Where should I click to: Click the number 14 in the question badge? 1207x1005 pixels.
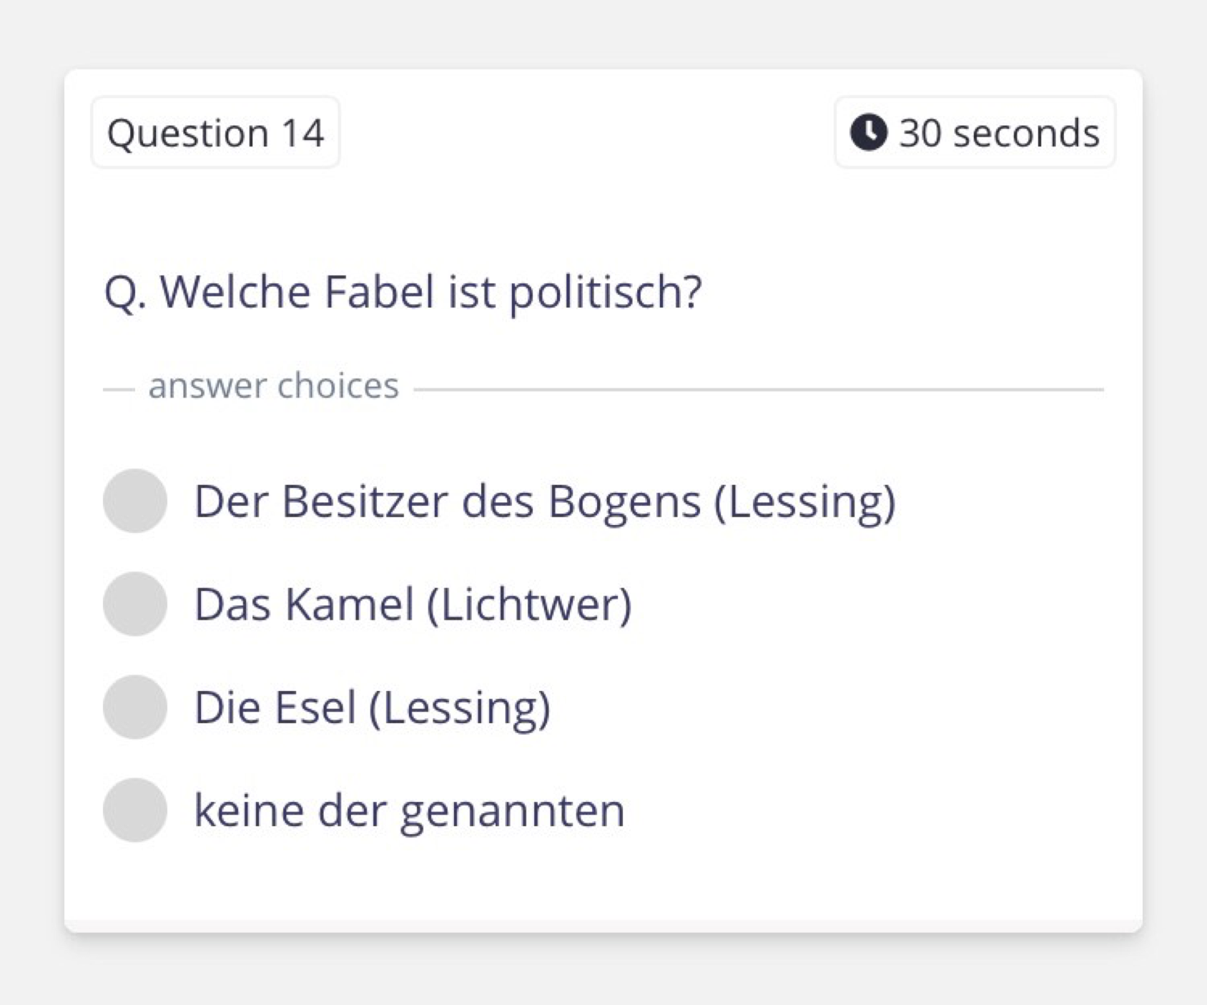pos(302,133)
